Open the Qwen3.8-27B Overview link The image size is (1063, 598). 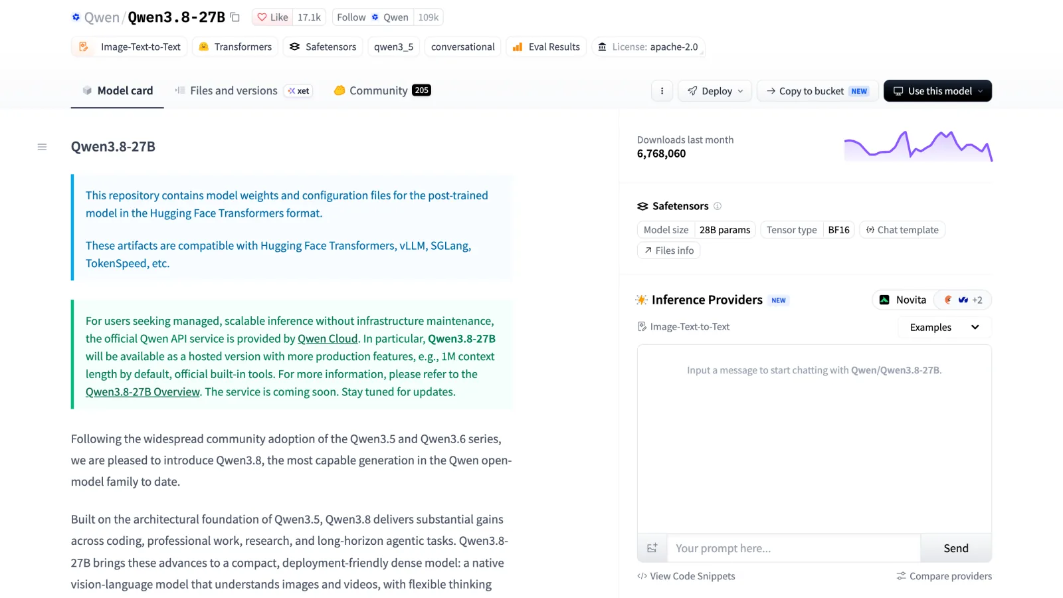(143, 392)
